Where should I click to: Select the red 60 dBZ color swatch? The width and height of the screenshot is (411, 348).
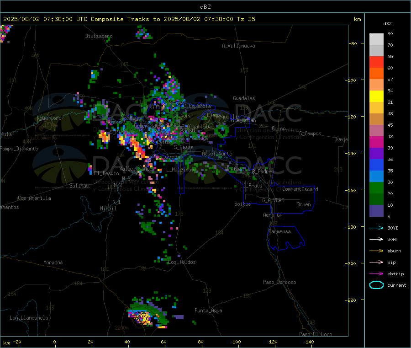[x=376, y=62]
